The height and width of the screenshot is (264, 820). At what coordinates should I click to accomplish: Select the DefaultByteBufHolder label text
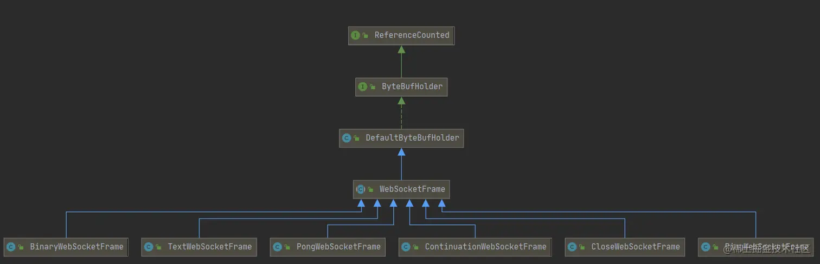[412, 138]
